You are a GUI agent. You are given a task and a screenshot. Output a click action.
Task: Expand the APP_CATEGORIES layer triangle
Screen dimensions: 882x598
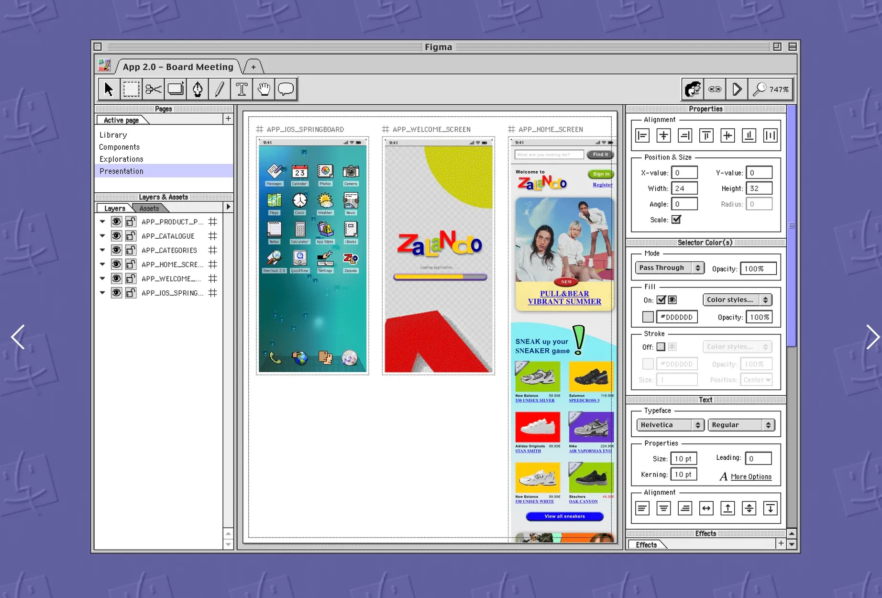pyautogui.click(x=102, y=250)
